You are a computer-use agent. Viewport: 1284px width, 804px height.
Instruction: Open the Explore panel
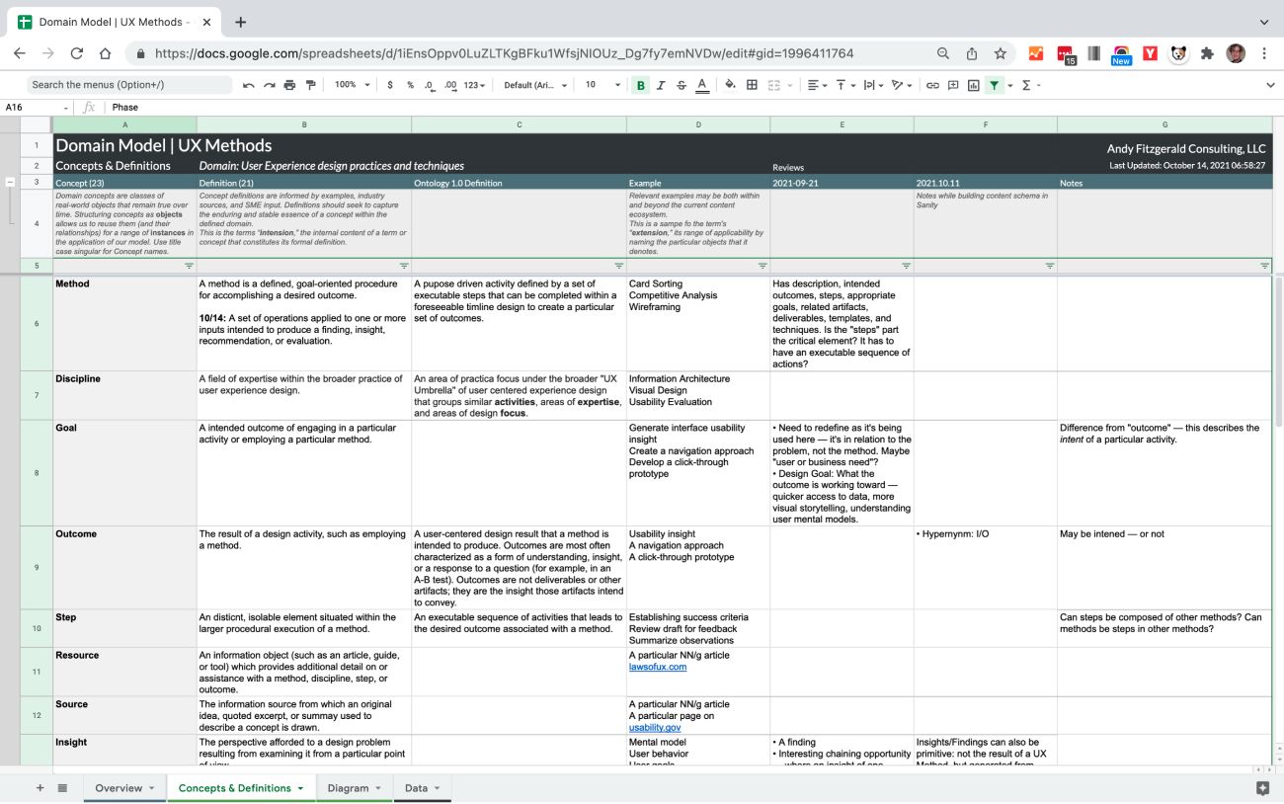(1262, 788)
